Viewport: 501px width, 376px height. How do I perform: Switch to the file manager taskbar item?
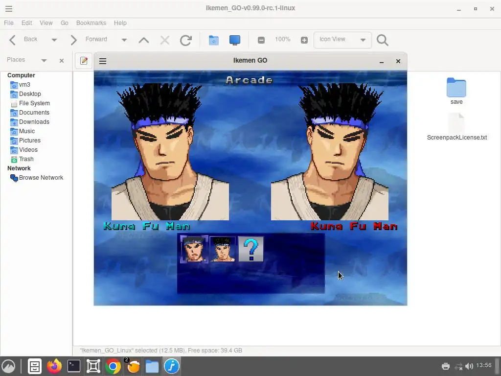point(152,366)
